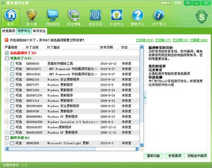Tick the checkbox for patch KB30942288
The image size is (212, 168).
[12, 122]
